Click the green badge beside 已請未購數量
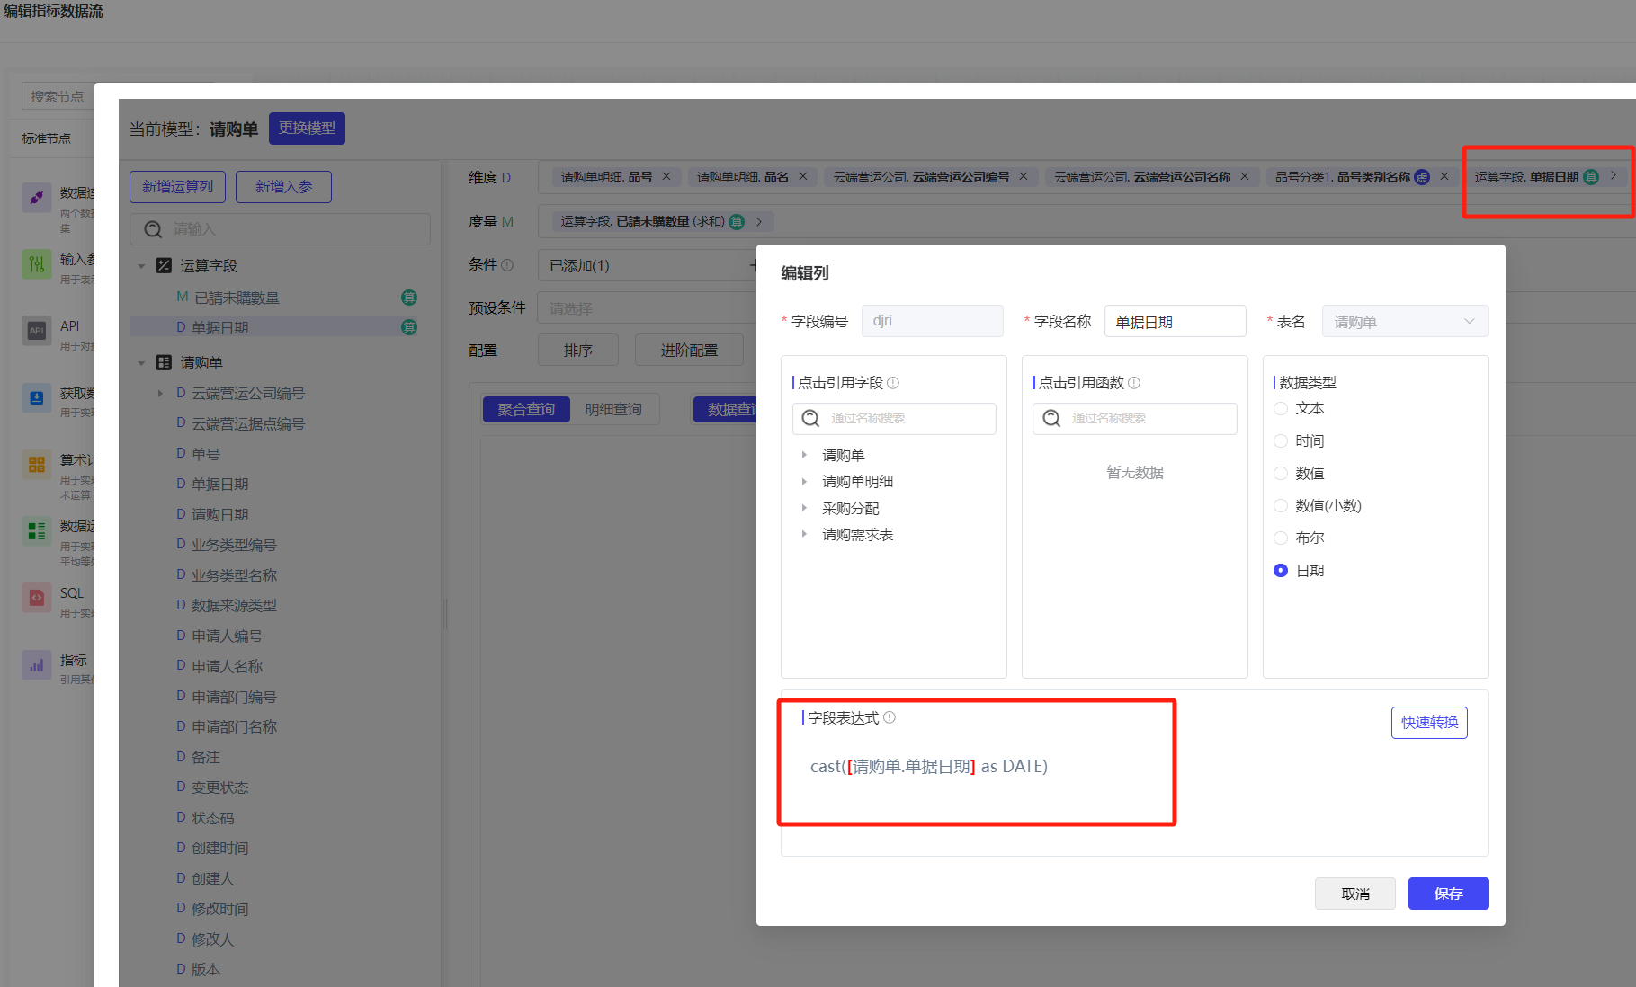The image size is (1636, 987). tap(409, 298)
